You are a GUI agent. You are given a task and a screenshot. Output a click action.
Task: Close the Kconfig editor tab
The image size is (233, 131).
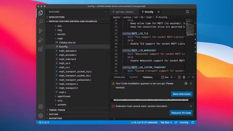[x=159, y=12]
